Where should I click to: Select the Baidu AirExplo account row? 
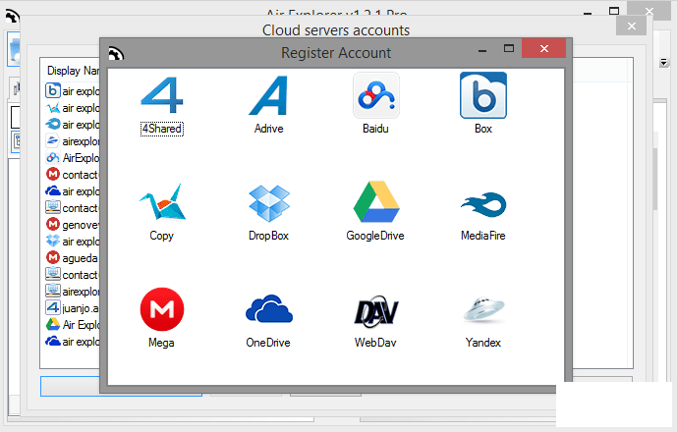pyautogui.click(x=72, y=158)
